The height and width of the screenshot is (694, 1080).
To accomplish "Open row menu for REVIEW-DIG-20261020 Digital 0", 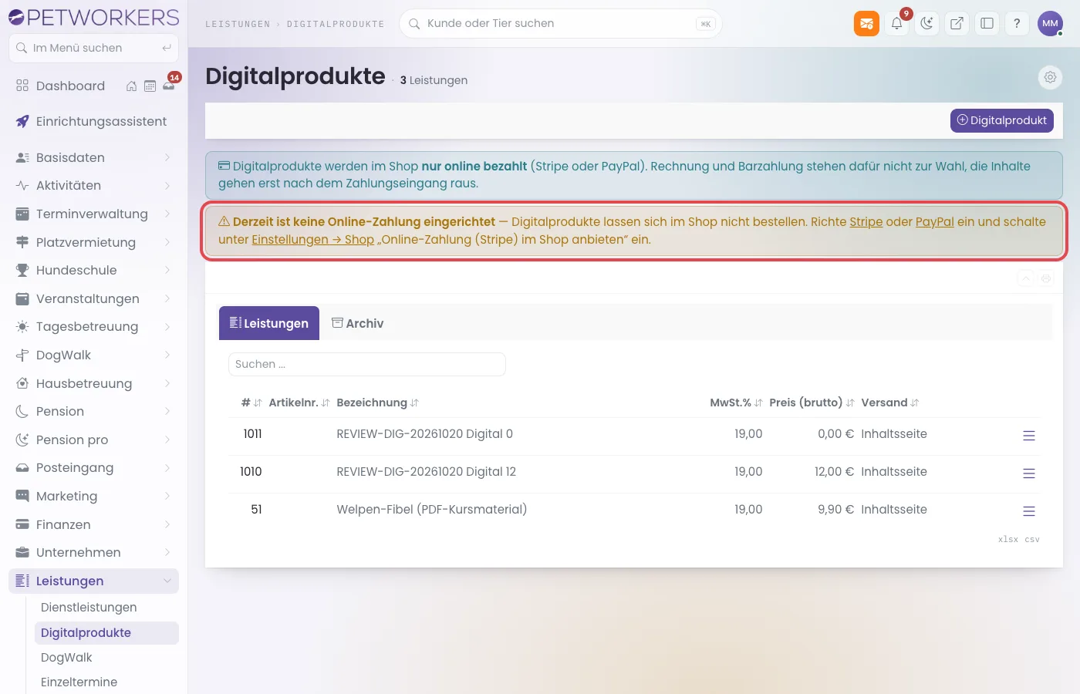I will (x=1029, y=436).
